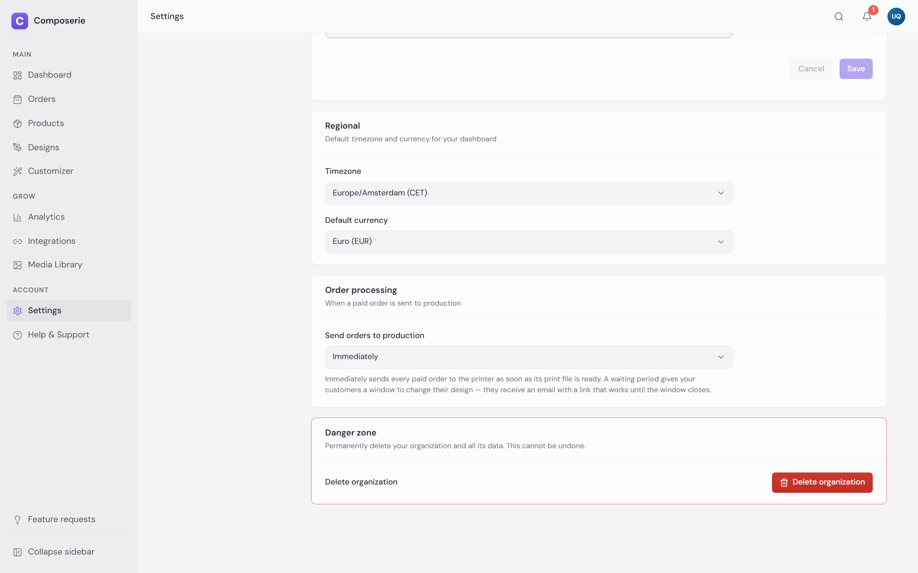This screenshot has width=918, height=573.
Task: Open the Analytics section
Action: click(x=69, y=217)
